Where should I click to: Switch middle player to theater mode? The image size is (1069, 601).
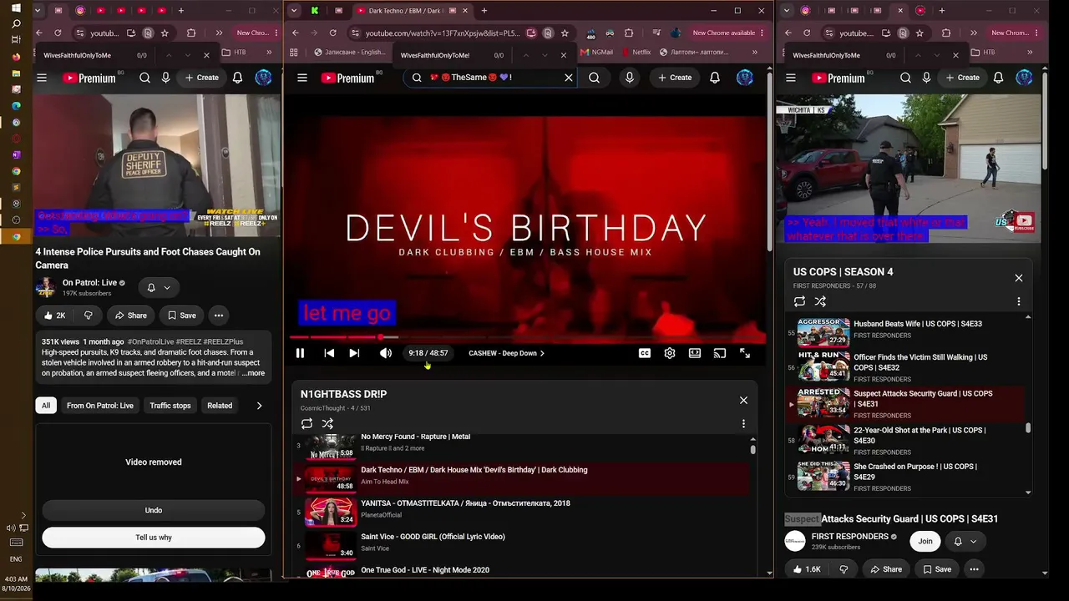coord(695,353)
